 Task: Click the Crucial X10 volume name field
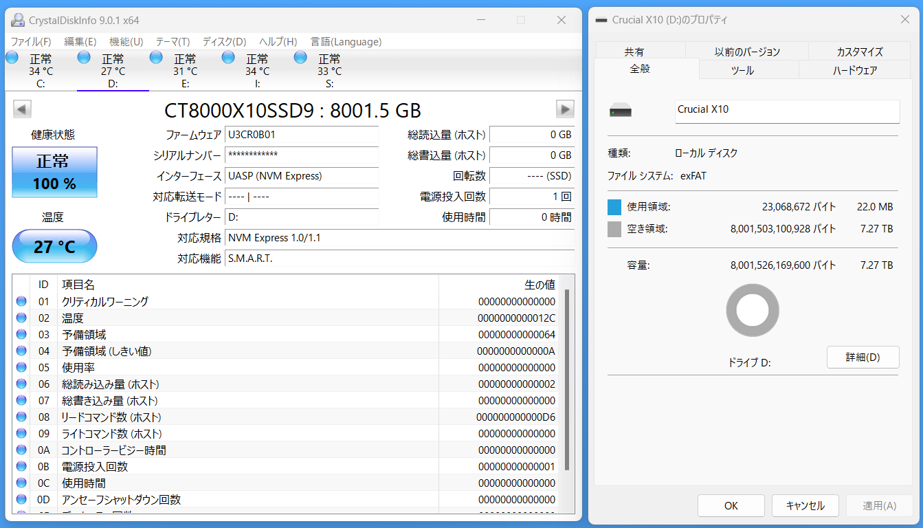pos(788,111)
